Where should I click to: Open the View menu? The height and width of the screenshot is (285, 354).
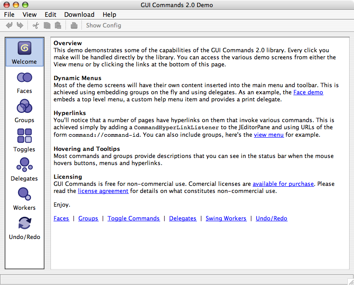coord(30,14)
